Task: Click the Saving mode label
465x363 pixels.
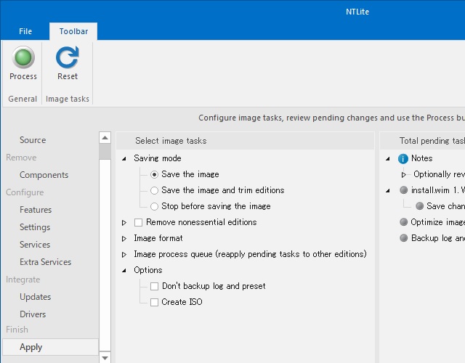Action: pos(158,158)
